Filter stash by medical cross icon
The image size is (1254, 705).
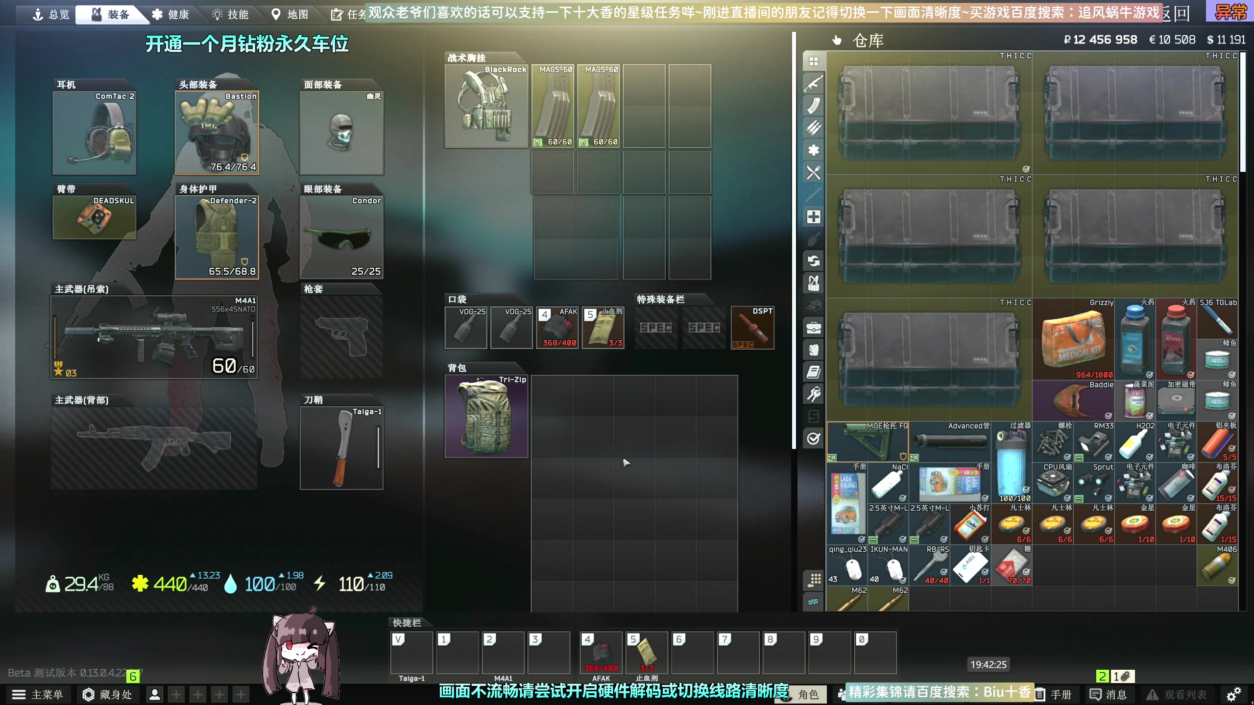pyautogui.click(x=813, y=217)
